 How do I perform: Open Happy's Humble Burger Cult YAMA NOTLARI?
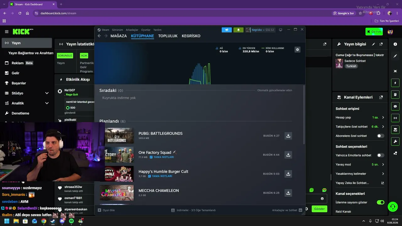tap(160, 176)
